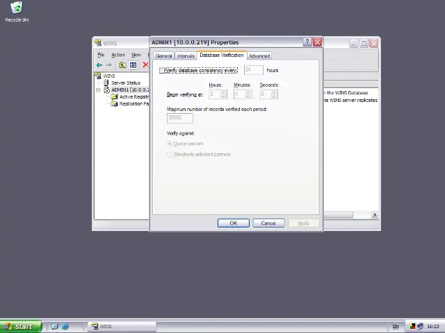445x333 pixels.
Task: Switch to the Advanced tab
Action: pos(259,55)
